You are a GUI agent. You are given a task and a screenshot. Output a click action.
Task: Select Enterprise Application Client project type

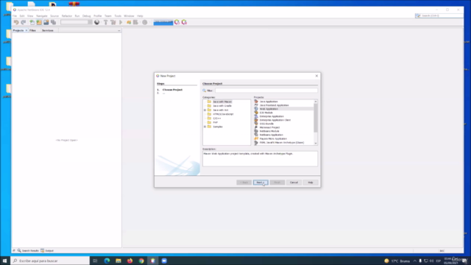coord(275,120)
